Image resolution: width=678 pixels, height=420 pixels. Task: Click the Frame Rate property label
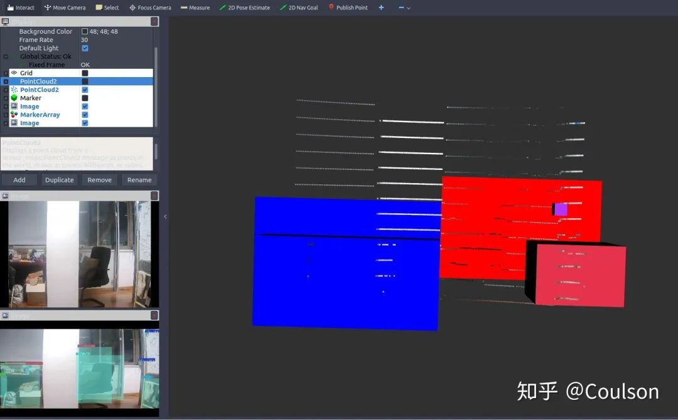[x=36, y=39]
